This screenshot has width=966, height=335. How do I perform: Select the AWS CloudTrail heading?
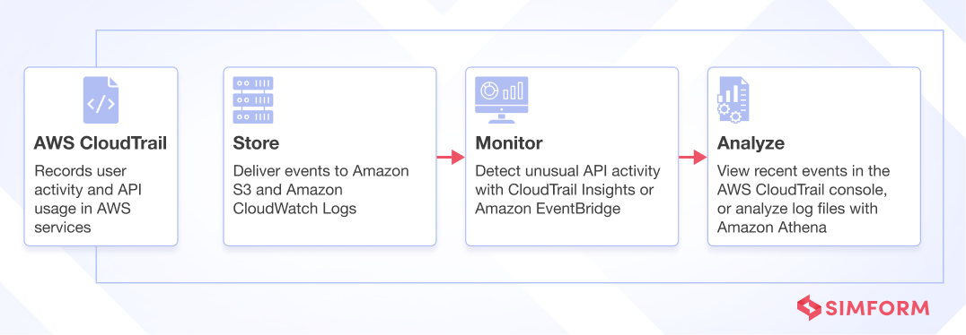tap(101, 144)
